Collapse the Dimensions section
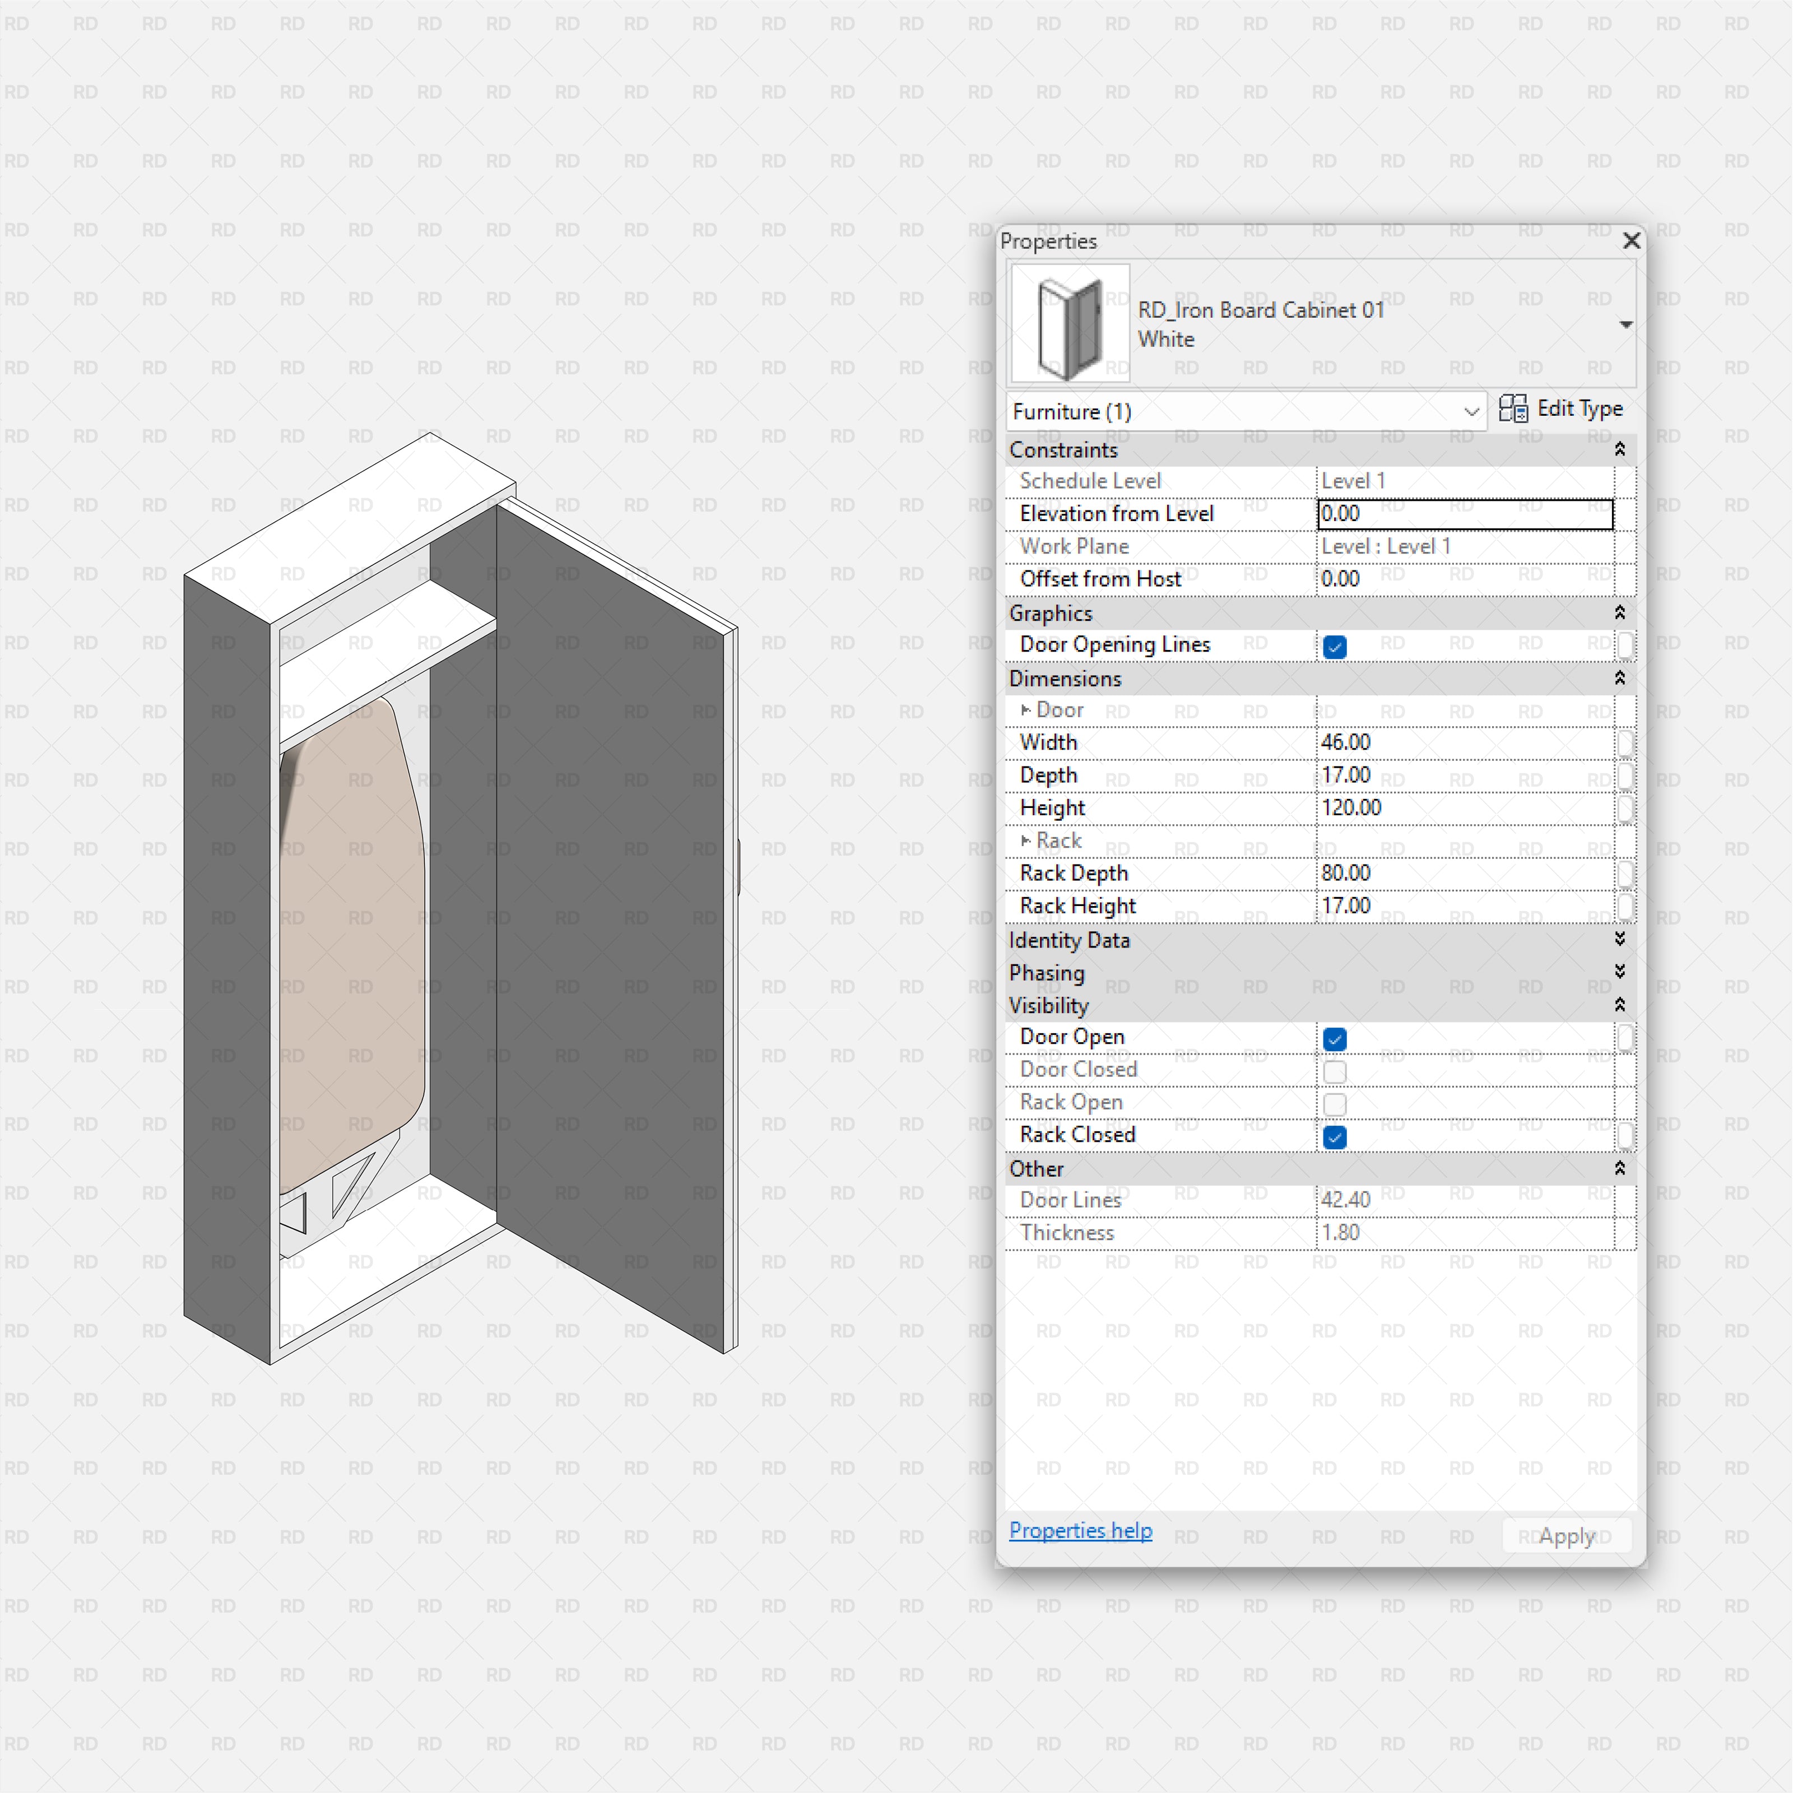The width and height of the screenshot is (1793, 1793). 1620,679
